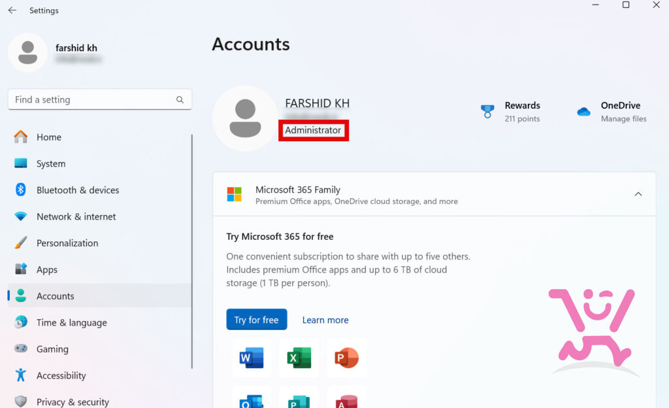The image size is (669, 408).
Task: Click the Network wifi icon
Action: tap(20, 216)
